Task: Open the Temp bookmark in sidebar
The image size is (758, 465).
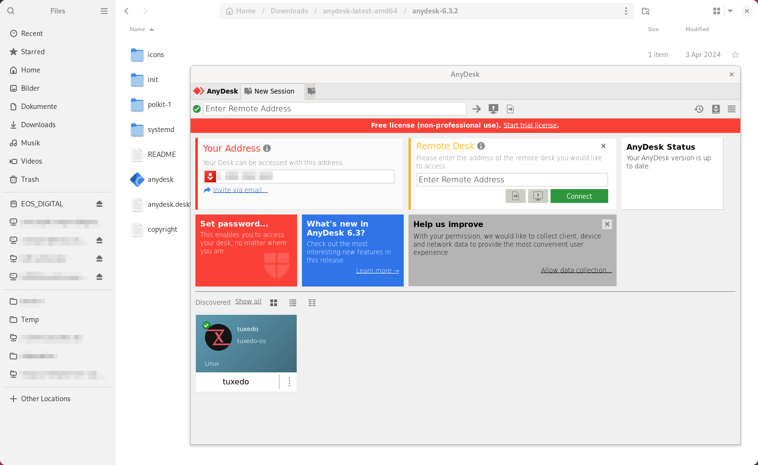Action: (58, 320)
